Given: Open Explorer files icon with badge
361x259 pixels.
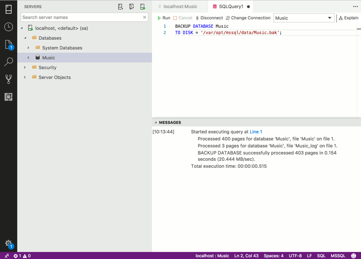Looking at the screenshot, I should click(9, 45).
